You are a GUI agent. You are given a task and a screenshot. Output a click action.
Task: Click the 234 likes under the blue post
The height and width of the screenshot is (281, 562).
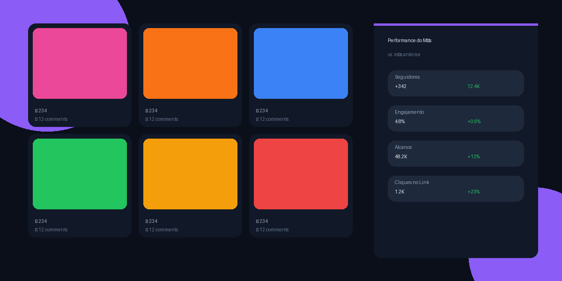262,111
